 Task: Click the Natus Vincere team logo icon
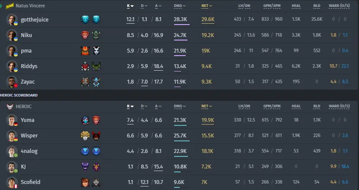tap(10, 6)
